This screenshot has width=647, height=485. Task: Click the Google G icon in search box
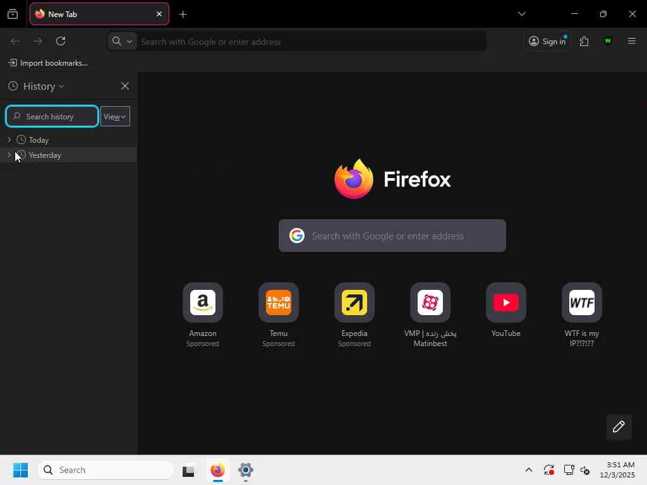[x=297, y=236]
